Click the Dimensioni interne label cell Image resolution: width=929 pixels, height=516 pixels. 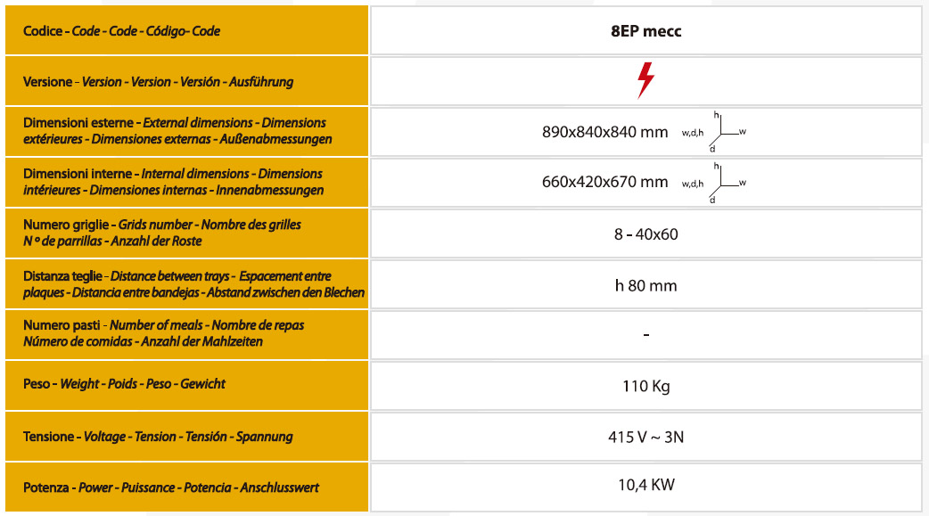coord(185,182)
